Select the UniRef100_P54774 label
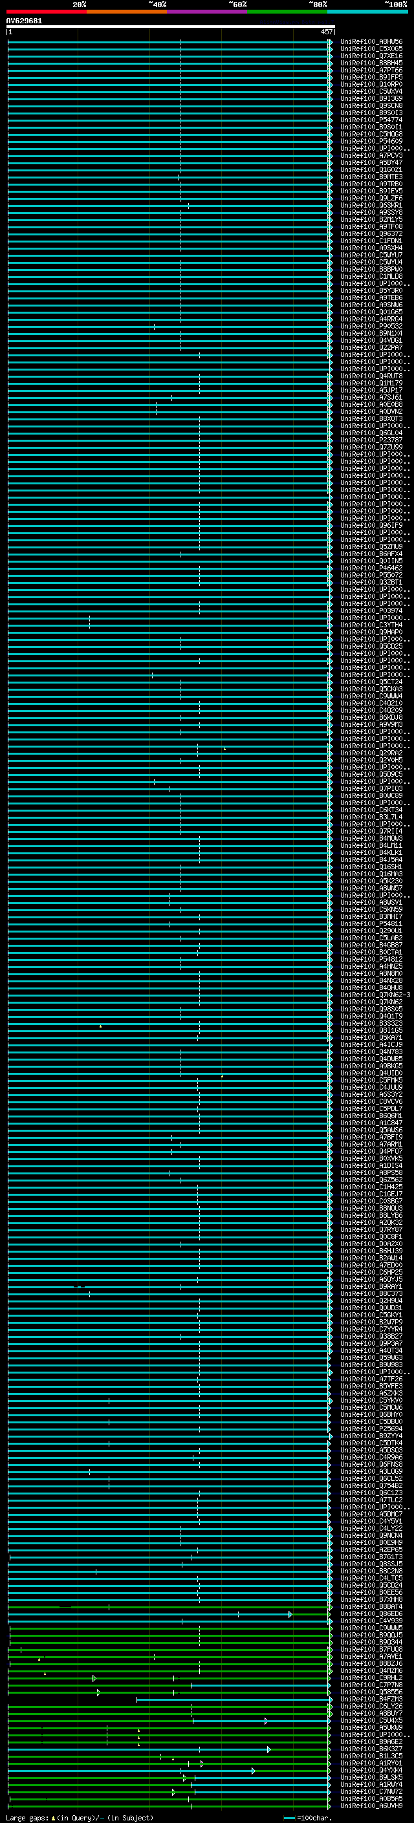The width and height of the screenshot is (414, 1823). click(371, 120)
